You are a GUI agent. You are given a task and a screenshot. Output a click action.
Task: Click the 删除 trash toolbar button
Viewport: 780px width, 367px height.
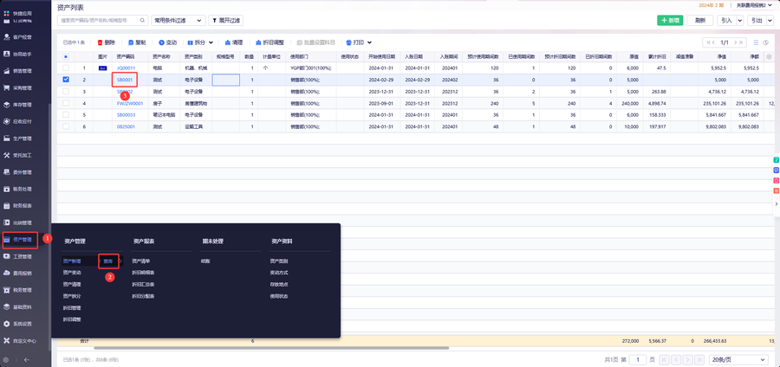click(x=106, y=42)
